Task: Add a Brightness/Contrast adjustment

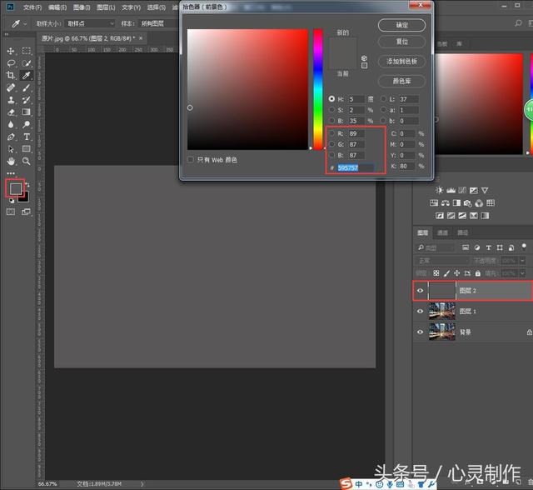Action: click(439, 190)
